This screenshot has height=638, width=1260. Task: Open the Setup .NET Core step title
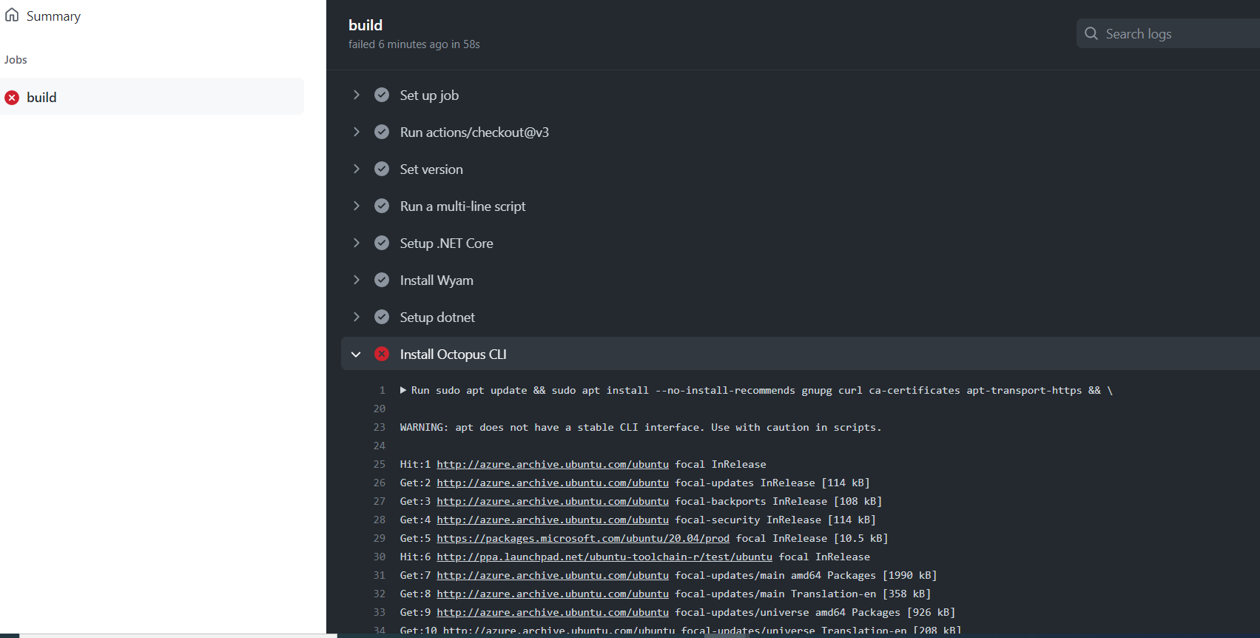[446, 244]
